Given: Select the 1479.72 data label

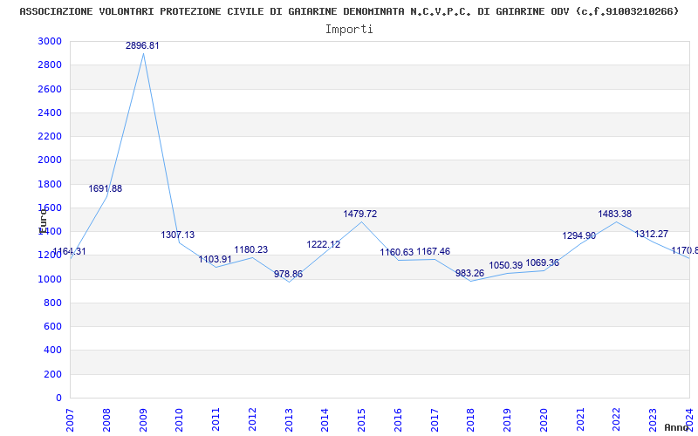Looking at the screenshot, I should pyautogui.click(x=360, y=214).
